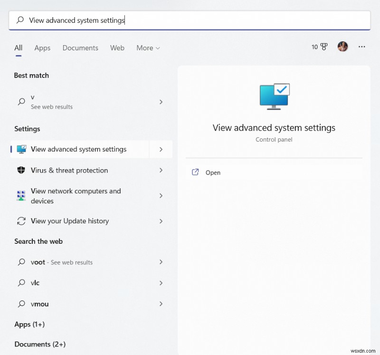Open the vlc web search suggestion

coord(36,283)
